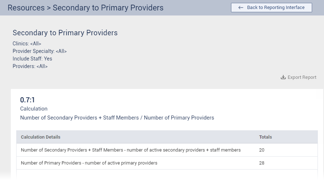Screen dimensions: 324x180
Task: Click the Calculation label under the ratio
Action: pos(34,109)
